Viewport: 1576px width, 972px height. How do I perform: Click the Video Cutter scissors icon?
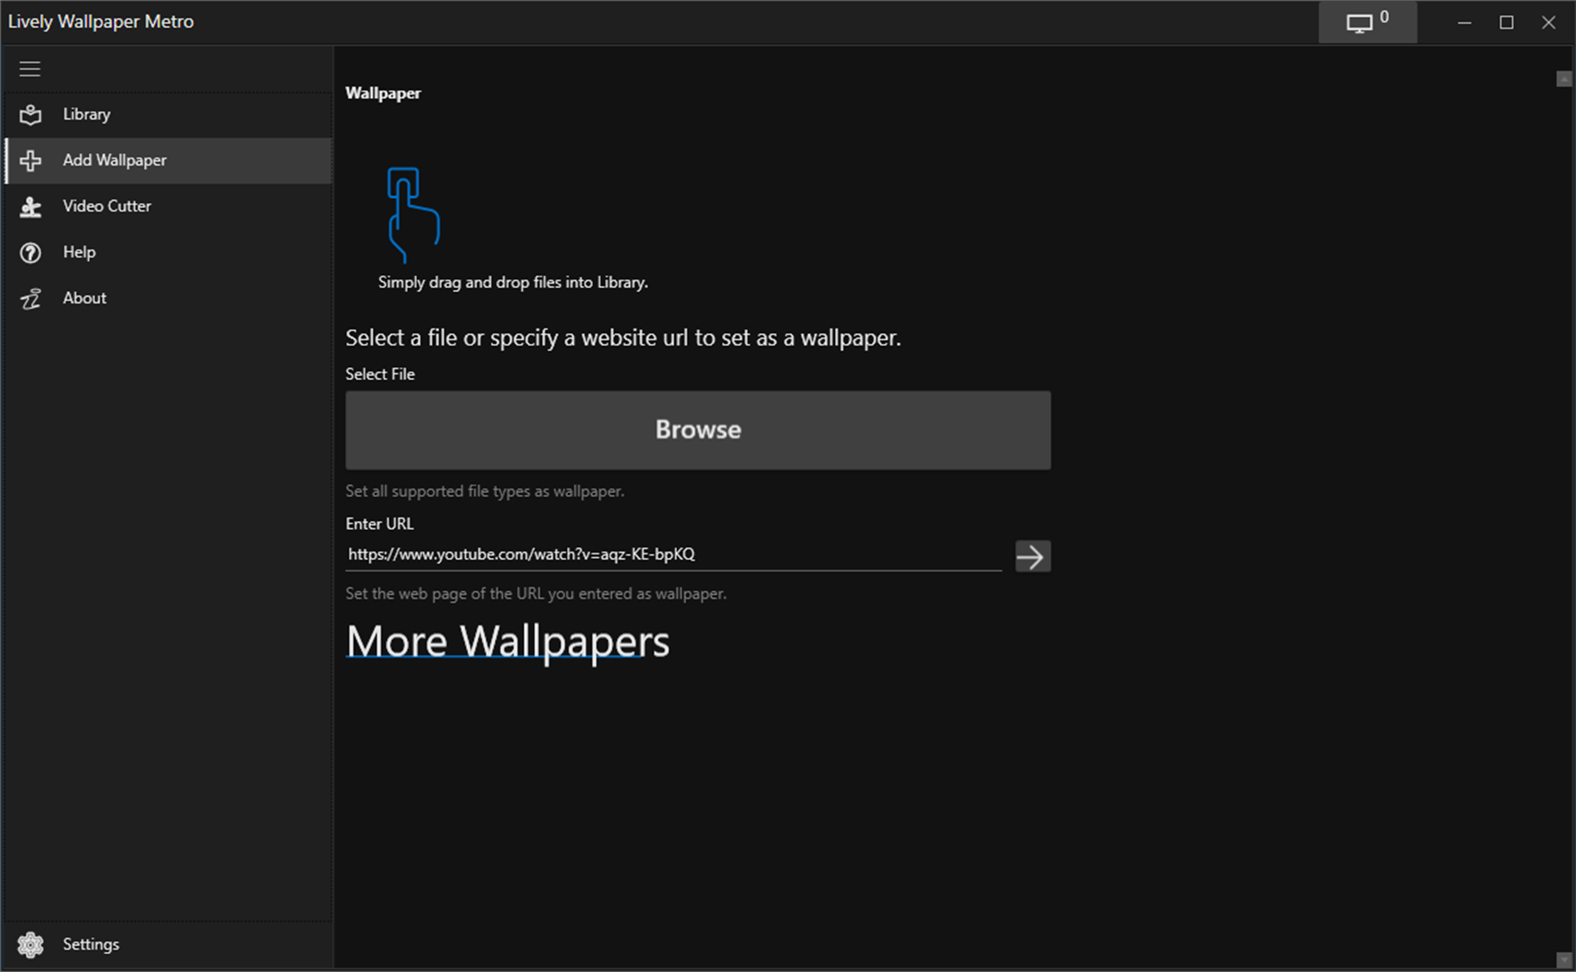tap(30, 206)
